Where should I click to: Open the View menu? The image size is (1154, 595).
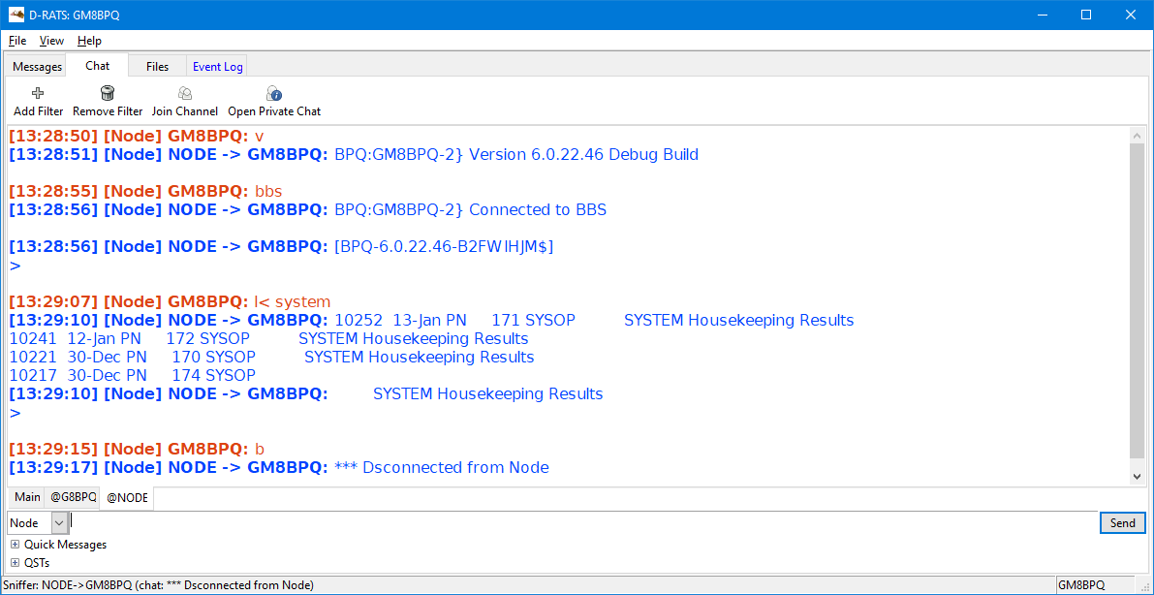(x=51, y=41)
